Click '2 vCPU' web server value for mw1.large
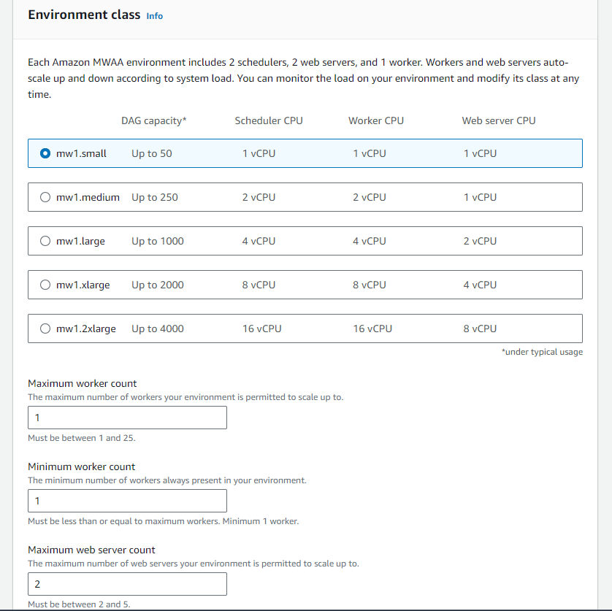 coord(480,241)
